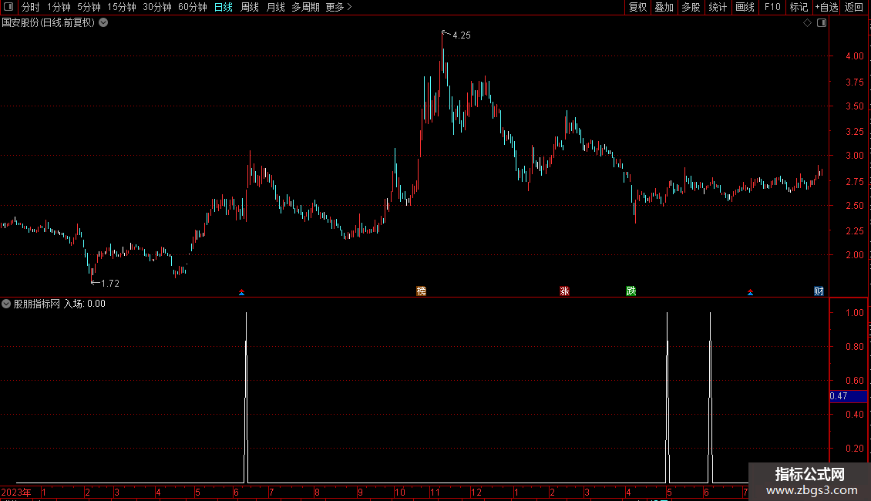Click 返回 to go back
The height and width of the screenshot is (501, 871).
[854, 7]
